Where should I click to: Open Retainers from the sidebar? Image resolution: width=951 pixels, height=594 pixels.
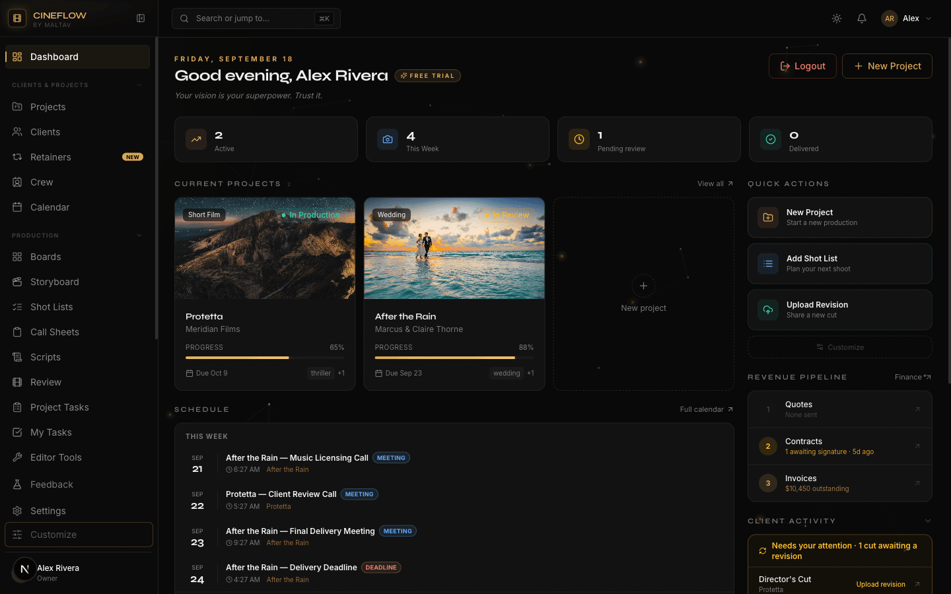(x=78, y=157)
